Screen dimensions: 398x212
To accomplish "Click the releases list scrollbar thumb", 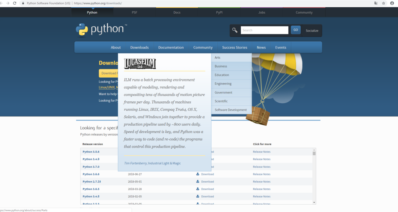I will (314, 153).
